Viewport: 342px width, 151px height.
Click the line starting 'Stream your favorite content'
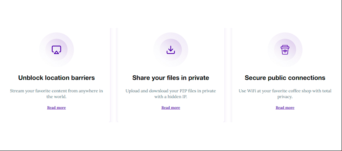click(56, 91)
